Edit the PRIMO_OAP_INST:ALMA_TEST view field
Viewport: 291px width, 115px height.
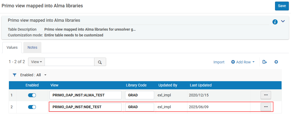point(85,95)
